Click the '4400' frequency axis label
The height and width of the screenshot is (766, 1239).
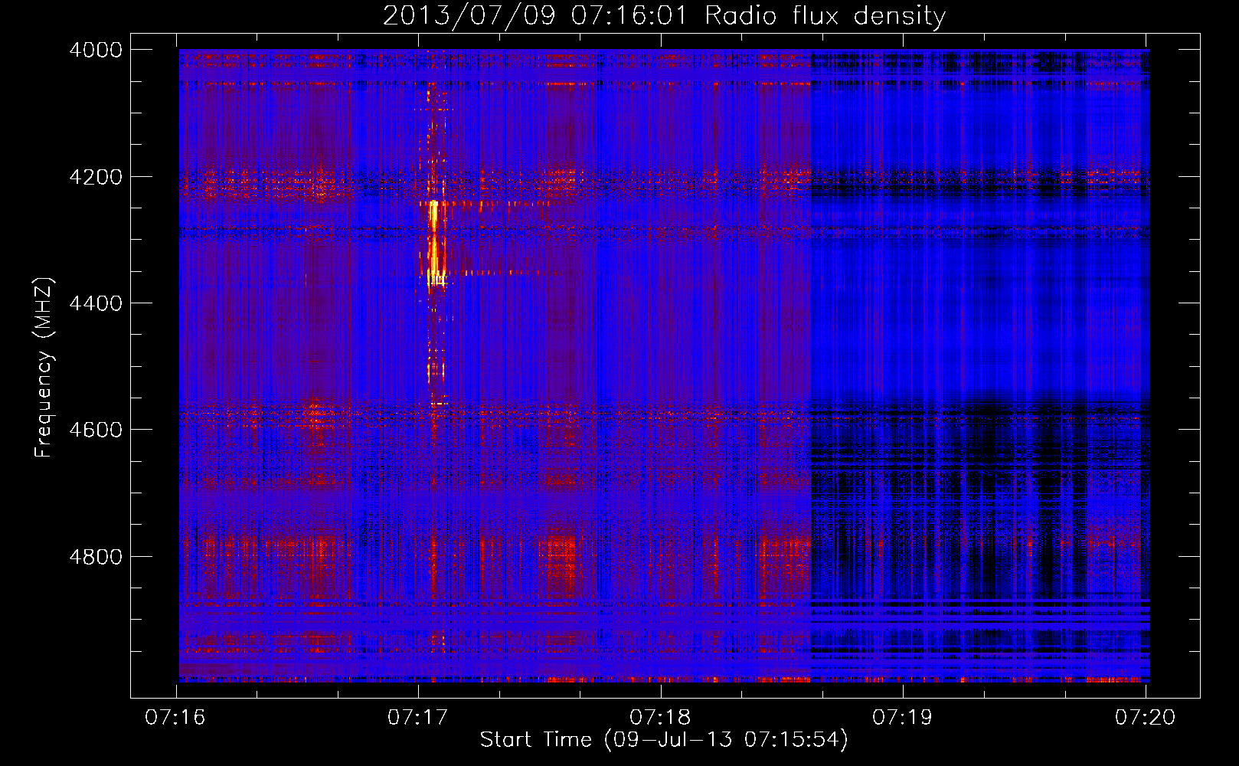(x=96, y=303)
